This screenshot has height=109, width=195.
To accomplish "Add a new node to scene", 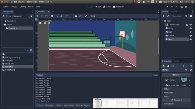I will pyautogui.click(x=163, y=16).
